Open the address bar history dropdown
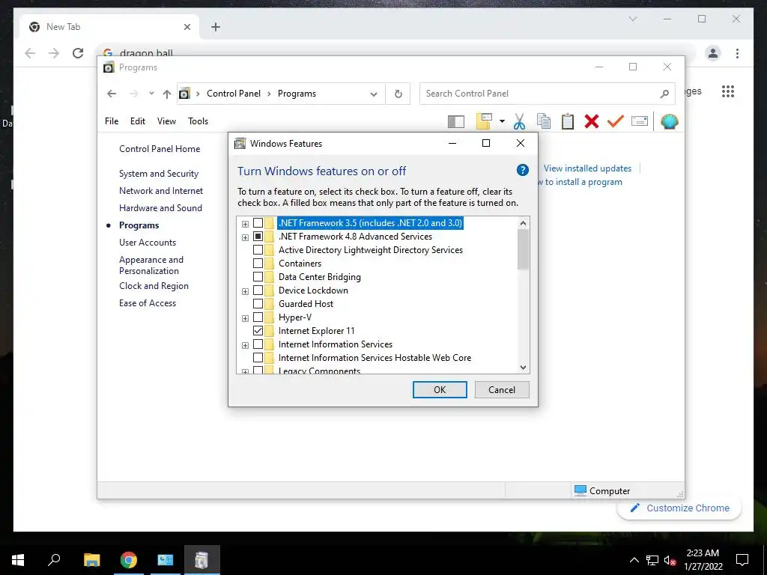Image resolution: width=767 pixels, height=575 pixels. point(374,94)
